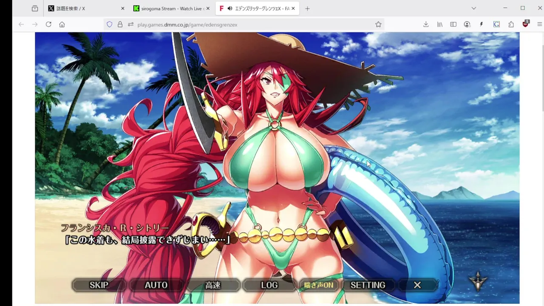Click the lightning bolt extension icon

(x=482, y=25)
